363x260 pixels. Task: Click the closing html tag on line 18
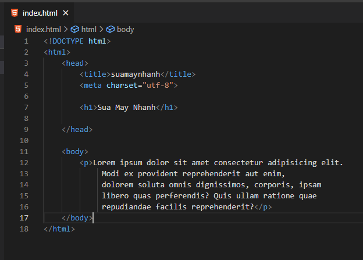pyautogui.click(x=59, y=229)
